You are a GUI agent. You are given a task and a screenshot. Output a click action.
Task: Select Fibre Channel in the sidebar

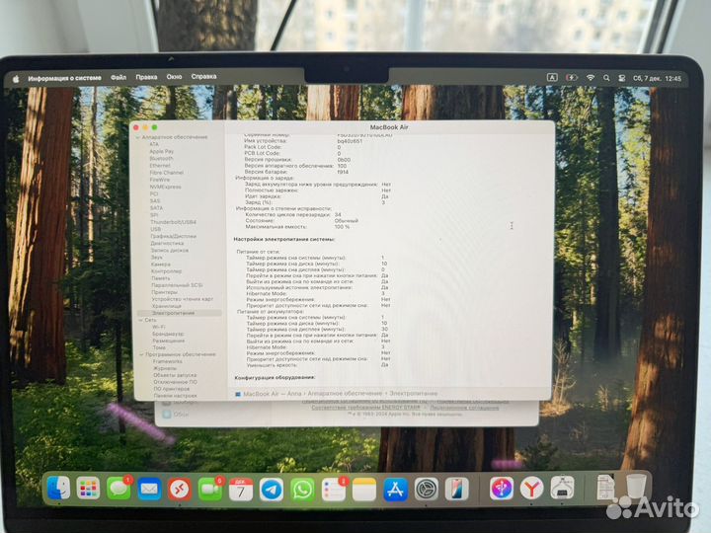167,173
